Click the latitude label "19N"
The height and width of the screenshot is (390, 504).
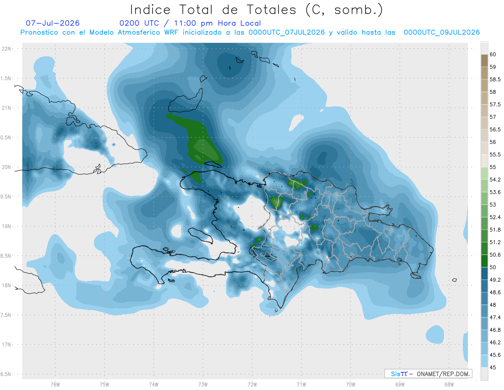click(x=7, y=226)
